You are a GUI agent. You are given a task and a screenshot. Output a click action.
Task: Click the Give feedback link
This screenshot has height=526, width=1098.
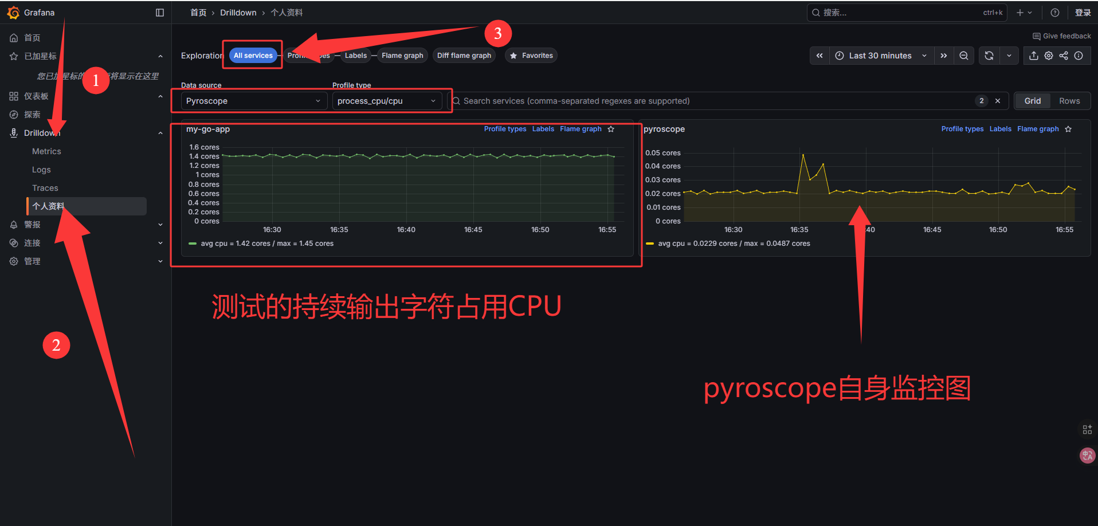point(1061,36)
